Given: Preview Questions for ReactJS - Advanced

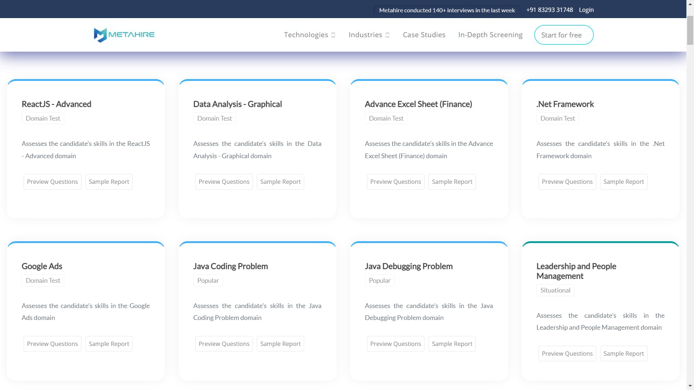Looking at the screenshot, I should pyautogui.click(x=52, y=182).
